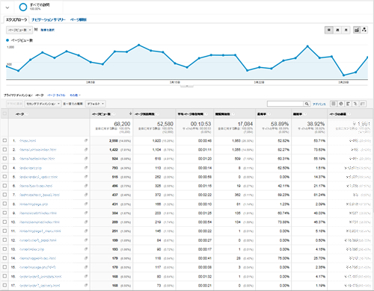
Task: Open row 1 page in new window
Action: coord(86,140)
